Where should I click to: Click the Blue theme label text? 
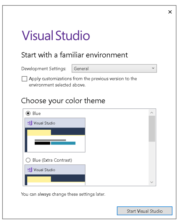(x=36, y=113)
